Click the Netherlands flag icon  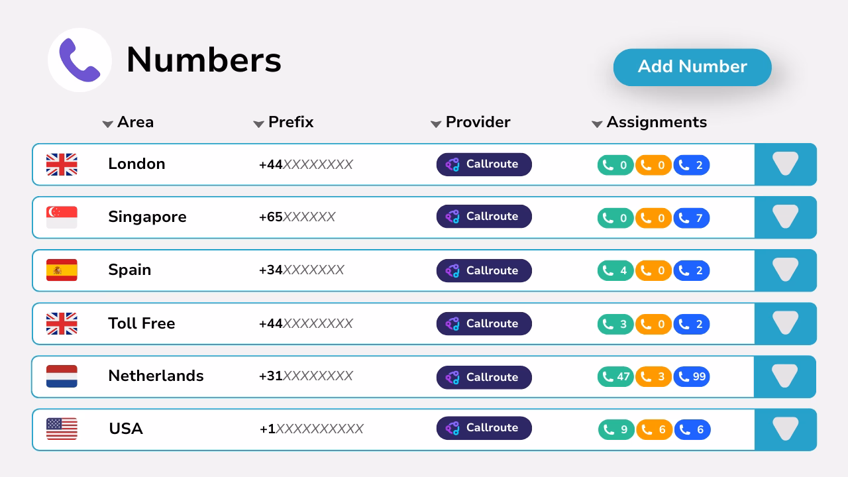tap(62, 376)
